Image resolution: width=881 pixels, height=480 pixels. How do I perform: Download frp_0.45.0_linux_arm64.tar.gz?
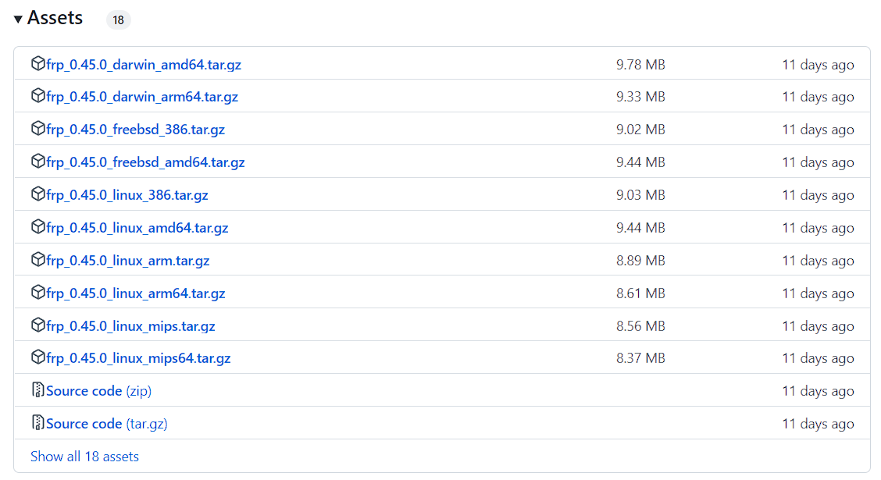point(136,293)
